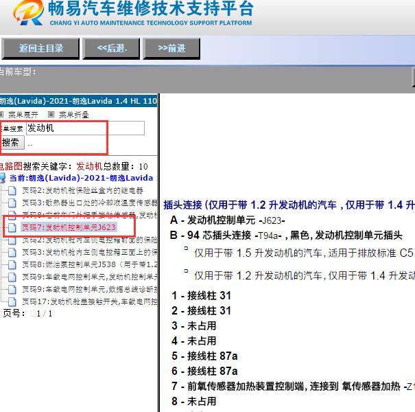
Task: Click the 插头连接 heading in content pane
Action: (x=289, y=205)
